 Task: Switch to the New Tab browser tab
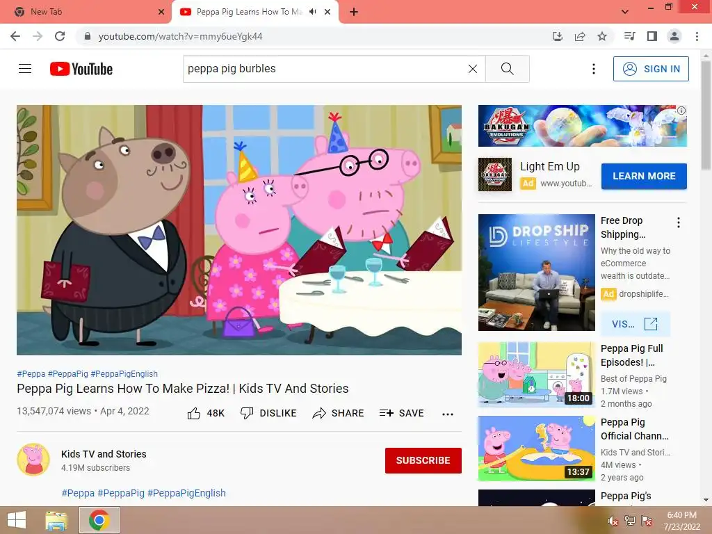point(86,12)
